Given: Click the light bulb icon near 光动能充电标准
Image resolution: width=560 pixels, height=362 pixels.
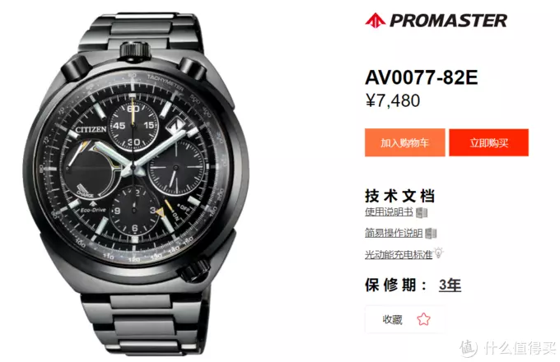Looking at the screenshot, I should tap(439, 253).
